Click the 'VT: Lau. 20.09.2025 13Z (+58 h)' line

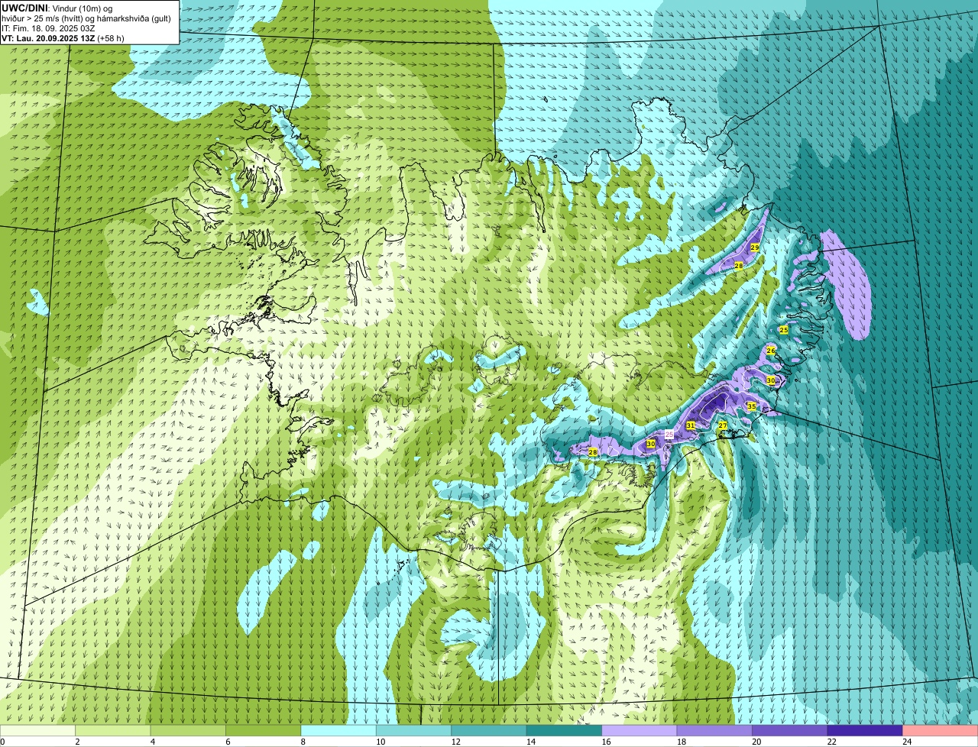pyautogui.click(x=63, y=37)
